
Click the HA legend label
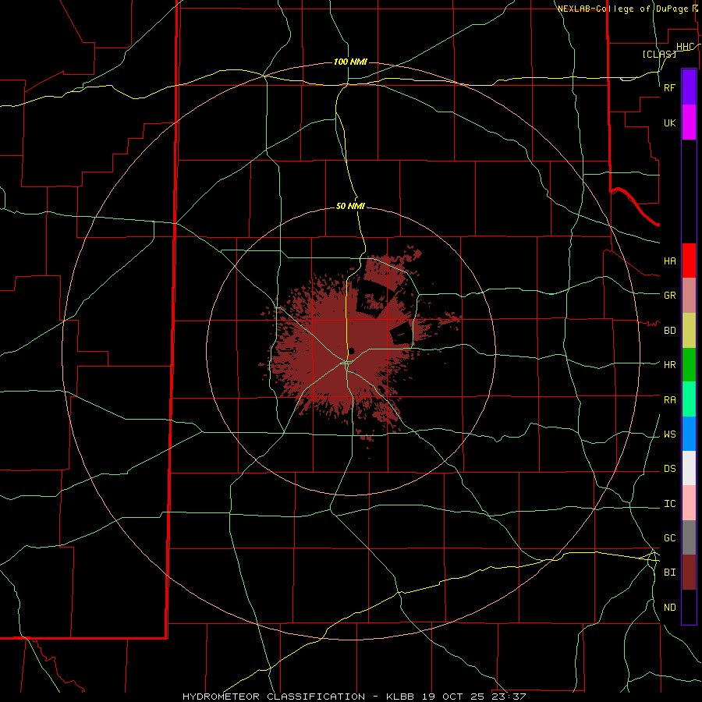(670, 261)
